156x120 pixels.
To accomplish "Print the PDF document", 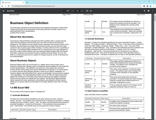I will point(148,11).
